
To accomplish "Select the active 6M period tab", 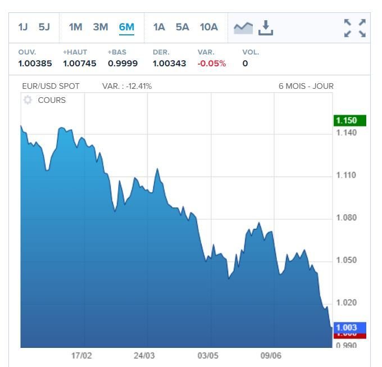I will (126, 27).
